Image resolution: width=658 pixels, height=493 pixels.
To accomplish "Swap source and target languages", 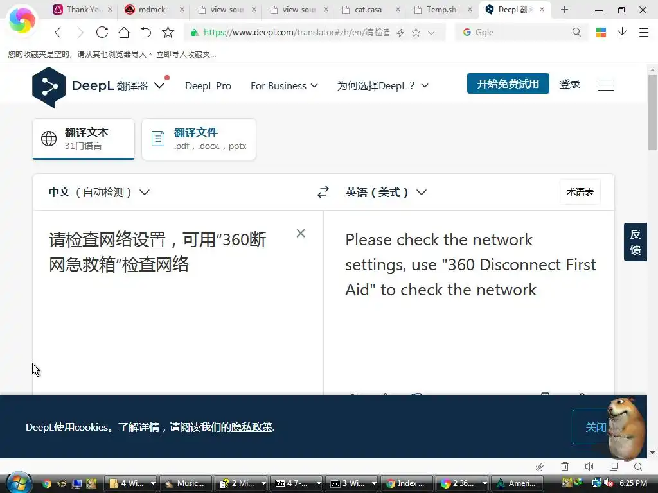I will tap(323, 192).
